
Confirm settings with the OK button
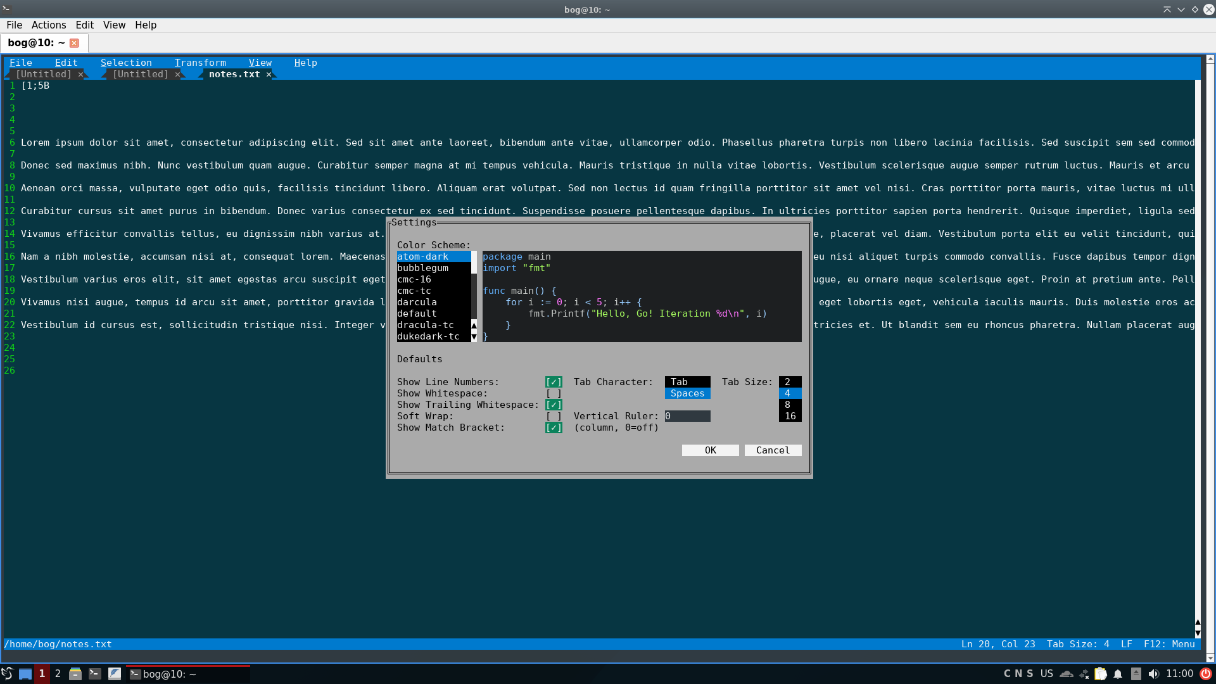(x=710, y=450)
